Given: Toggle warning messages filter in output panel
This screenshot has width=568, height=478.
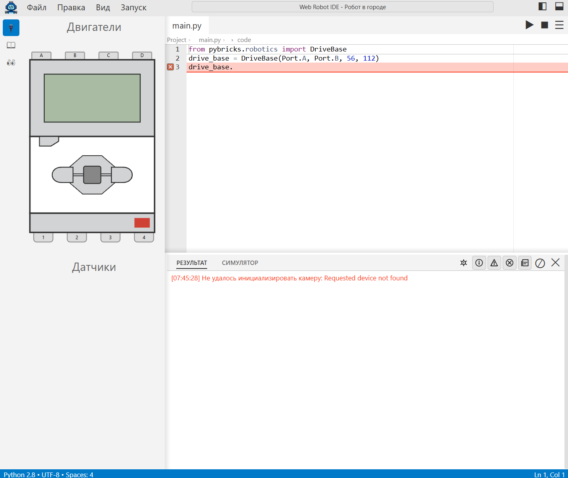Looking at the screenshot, I should [494, 263].
